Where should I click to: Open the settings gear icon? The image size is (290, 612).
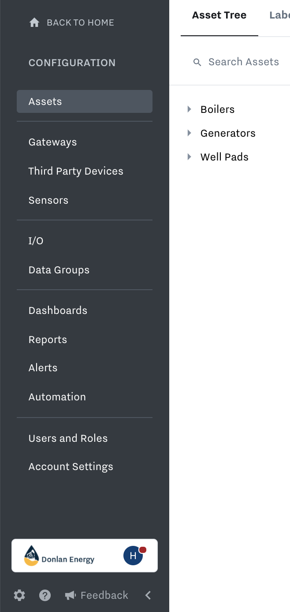pos(19,596)
